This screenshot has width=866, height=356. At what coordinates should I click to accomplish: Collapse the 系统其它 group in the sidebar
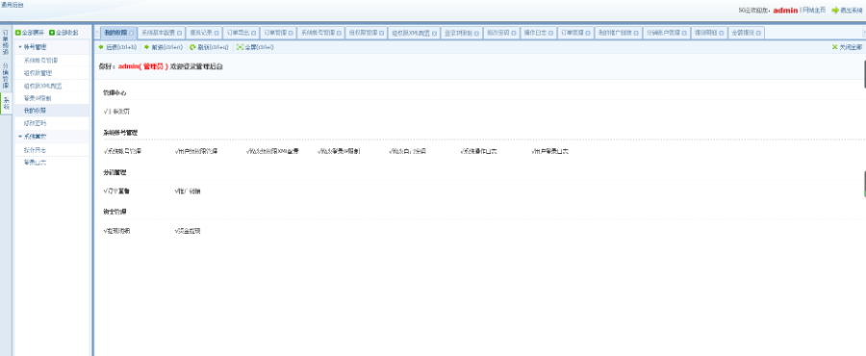(20, 136)
